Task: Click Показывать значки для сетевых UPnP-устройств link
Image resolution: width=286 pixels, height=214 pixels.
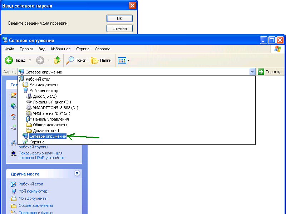Action: 41,156
